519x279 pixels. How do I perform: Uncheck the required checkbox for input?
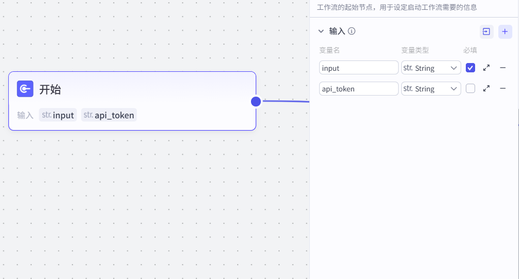[x=470, y=68]
